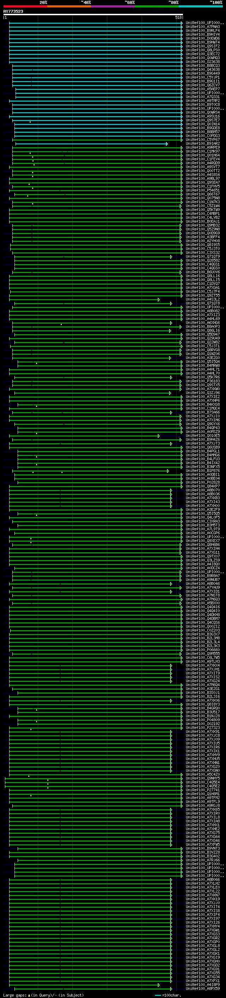
Task: Open hit UniRef100_B9RLF4
Action: click(202, 31)
